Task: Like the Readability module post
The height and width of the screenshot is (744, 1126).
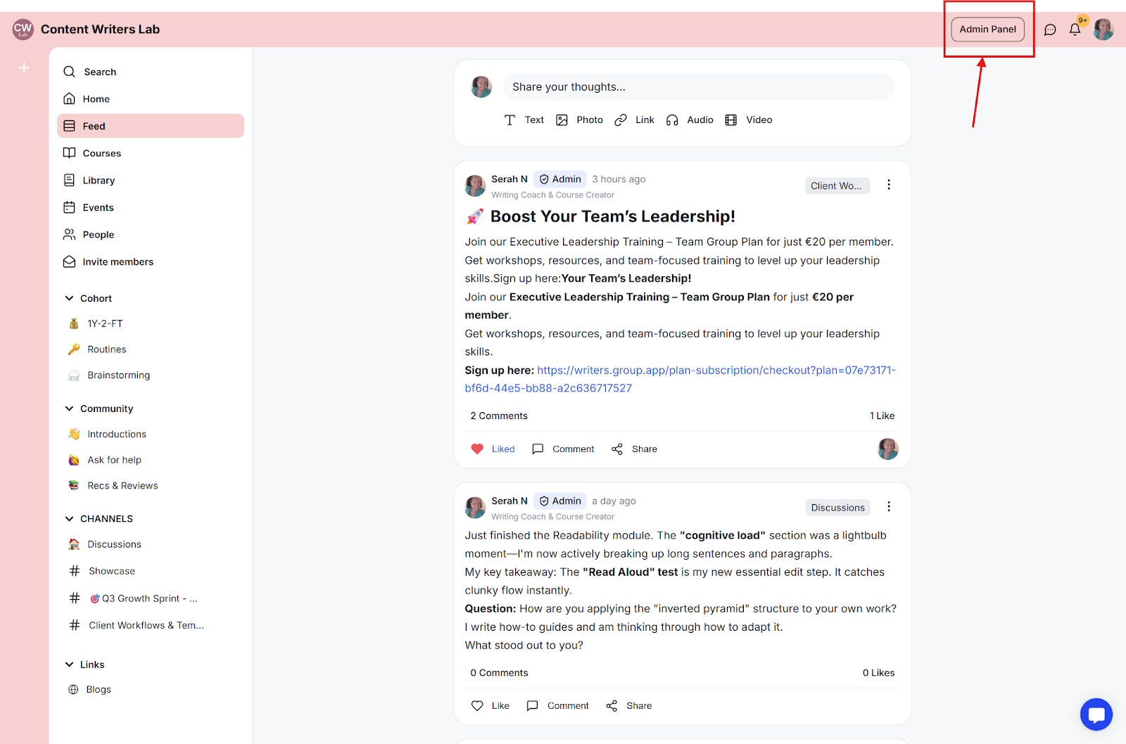Action: tap(490, 706)
